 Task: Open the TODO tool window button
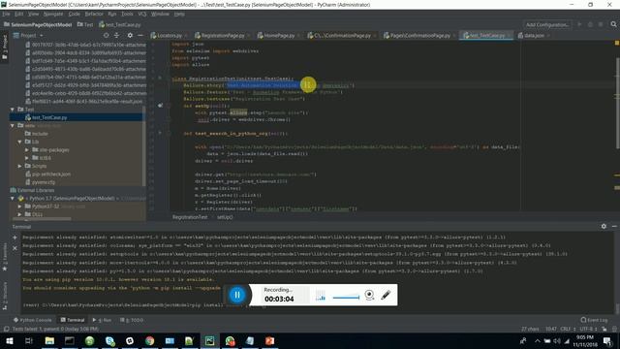pos(132,320)
